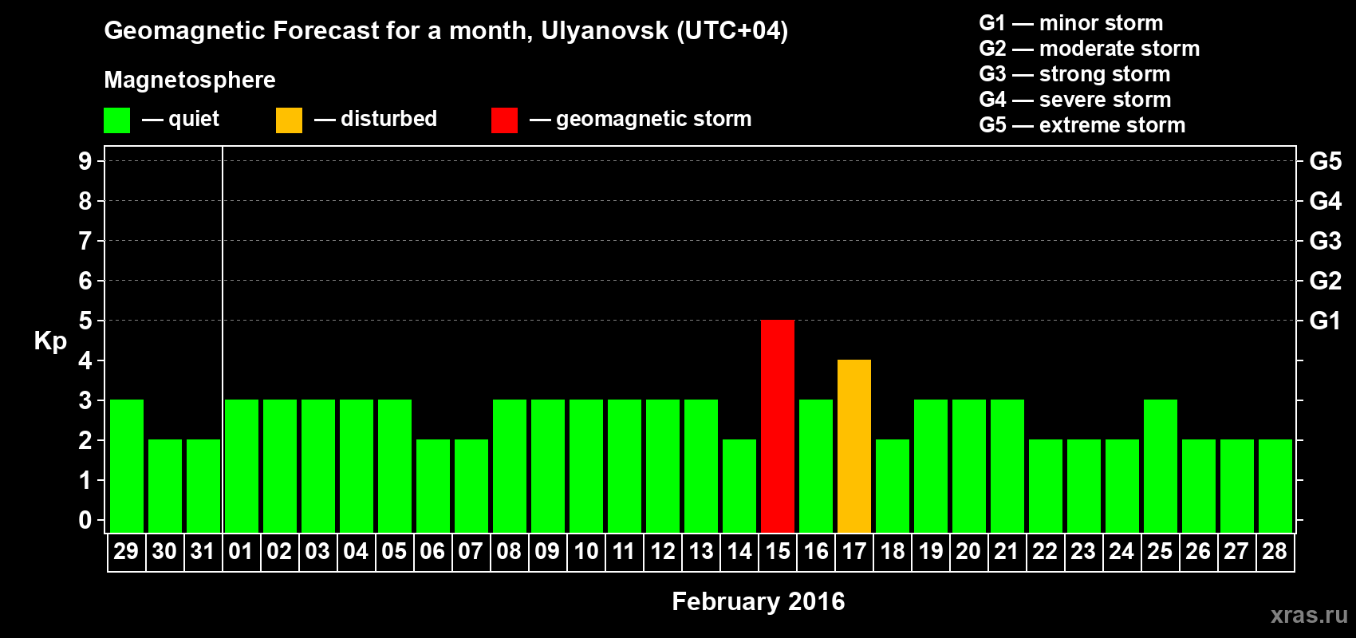Click the 'Magnetosphere' heading
This screenshot has height=638, width=1356.
(190, 80)
